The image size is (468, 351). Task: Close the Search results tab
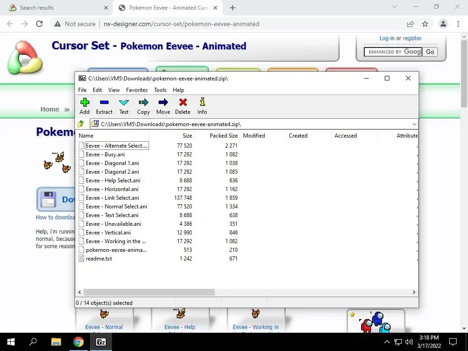(106, 8)
